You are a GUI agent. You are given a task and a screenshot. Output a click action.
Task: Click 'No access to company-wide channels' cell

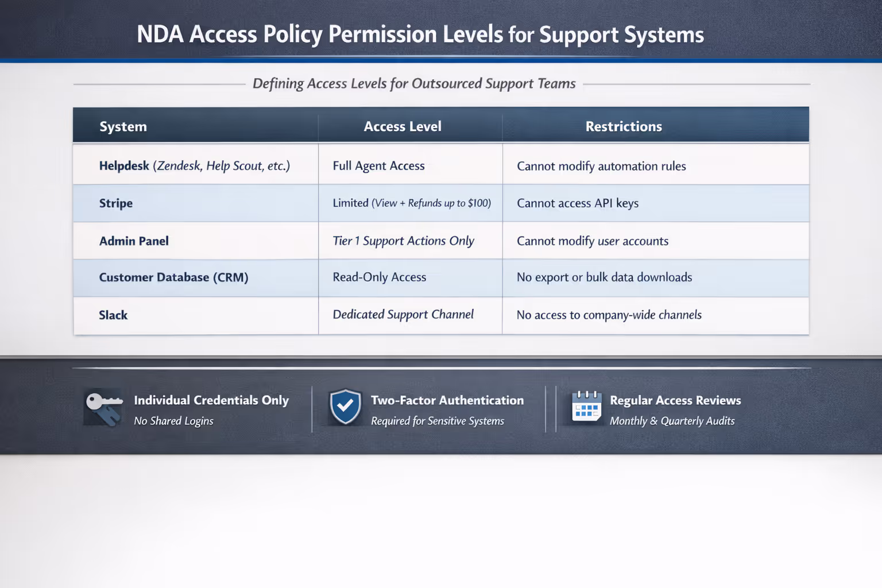pyautogui.click(x=656, y=315)
